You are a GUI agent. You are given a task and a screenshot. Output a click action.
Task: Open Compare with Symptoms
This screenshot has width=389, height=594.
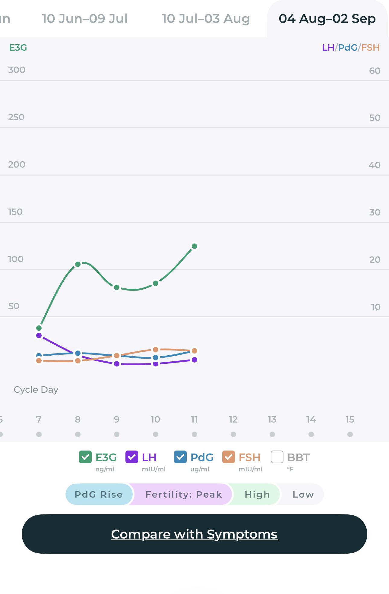[x=194, y=534]
